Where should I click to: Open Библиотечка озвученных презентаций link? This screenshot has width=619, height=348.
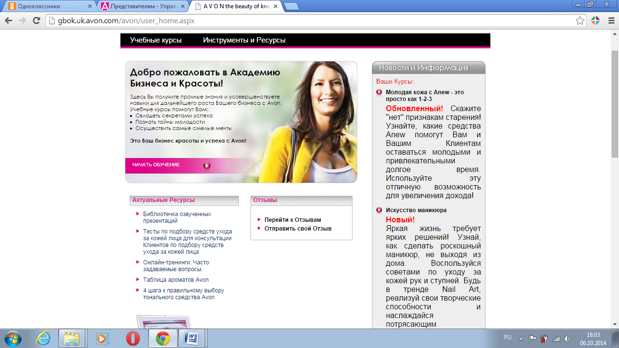click(177, 217)
